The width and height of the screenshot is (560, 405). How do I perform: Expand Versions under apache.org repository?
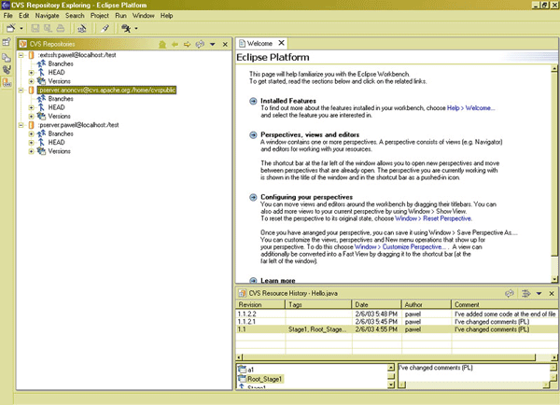click(x=31, y=117)
